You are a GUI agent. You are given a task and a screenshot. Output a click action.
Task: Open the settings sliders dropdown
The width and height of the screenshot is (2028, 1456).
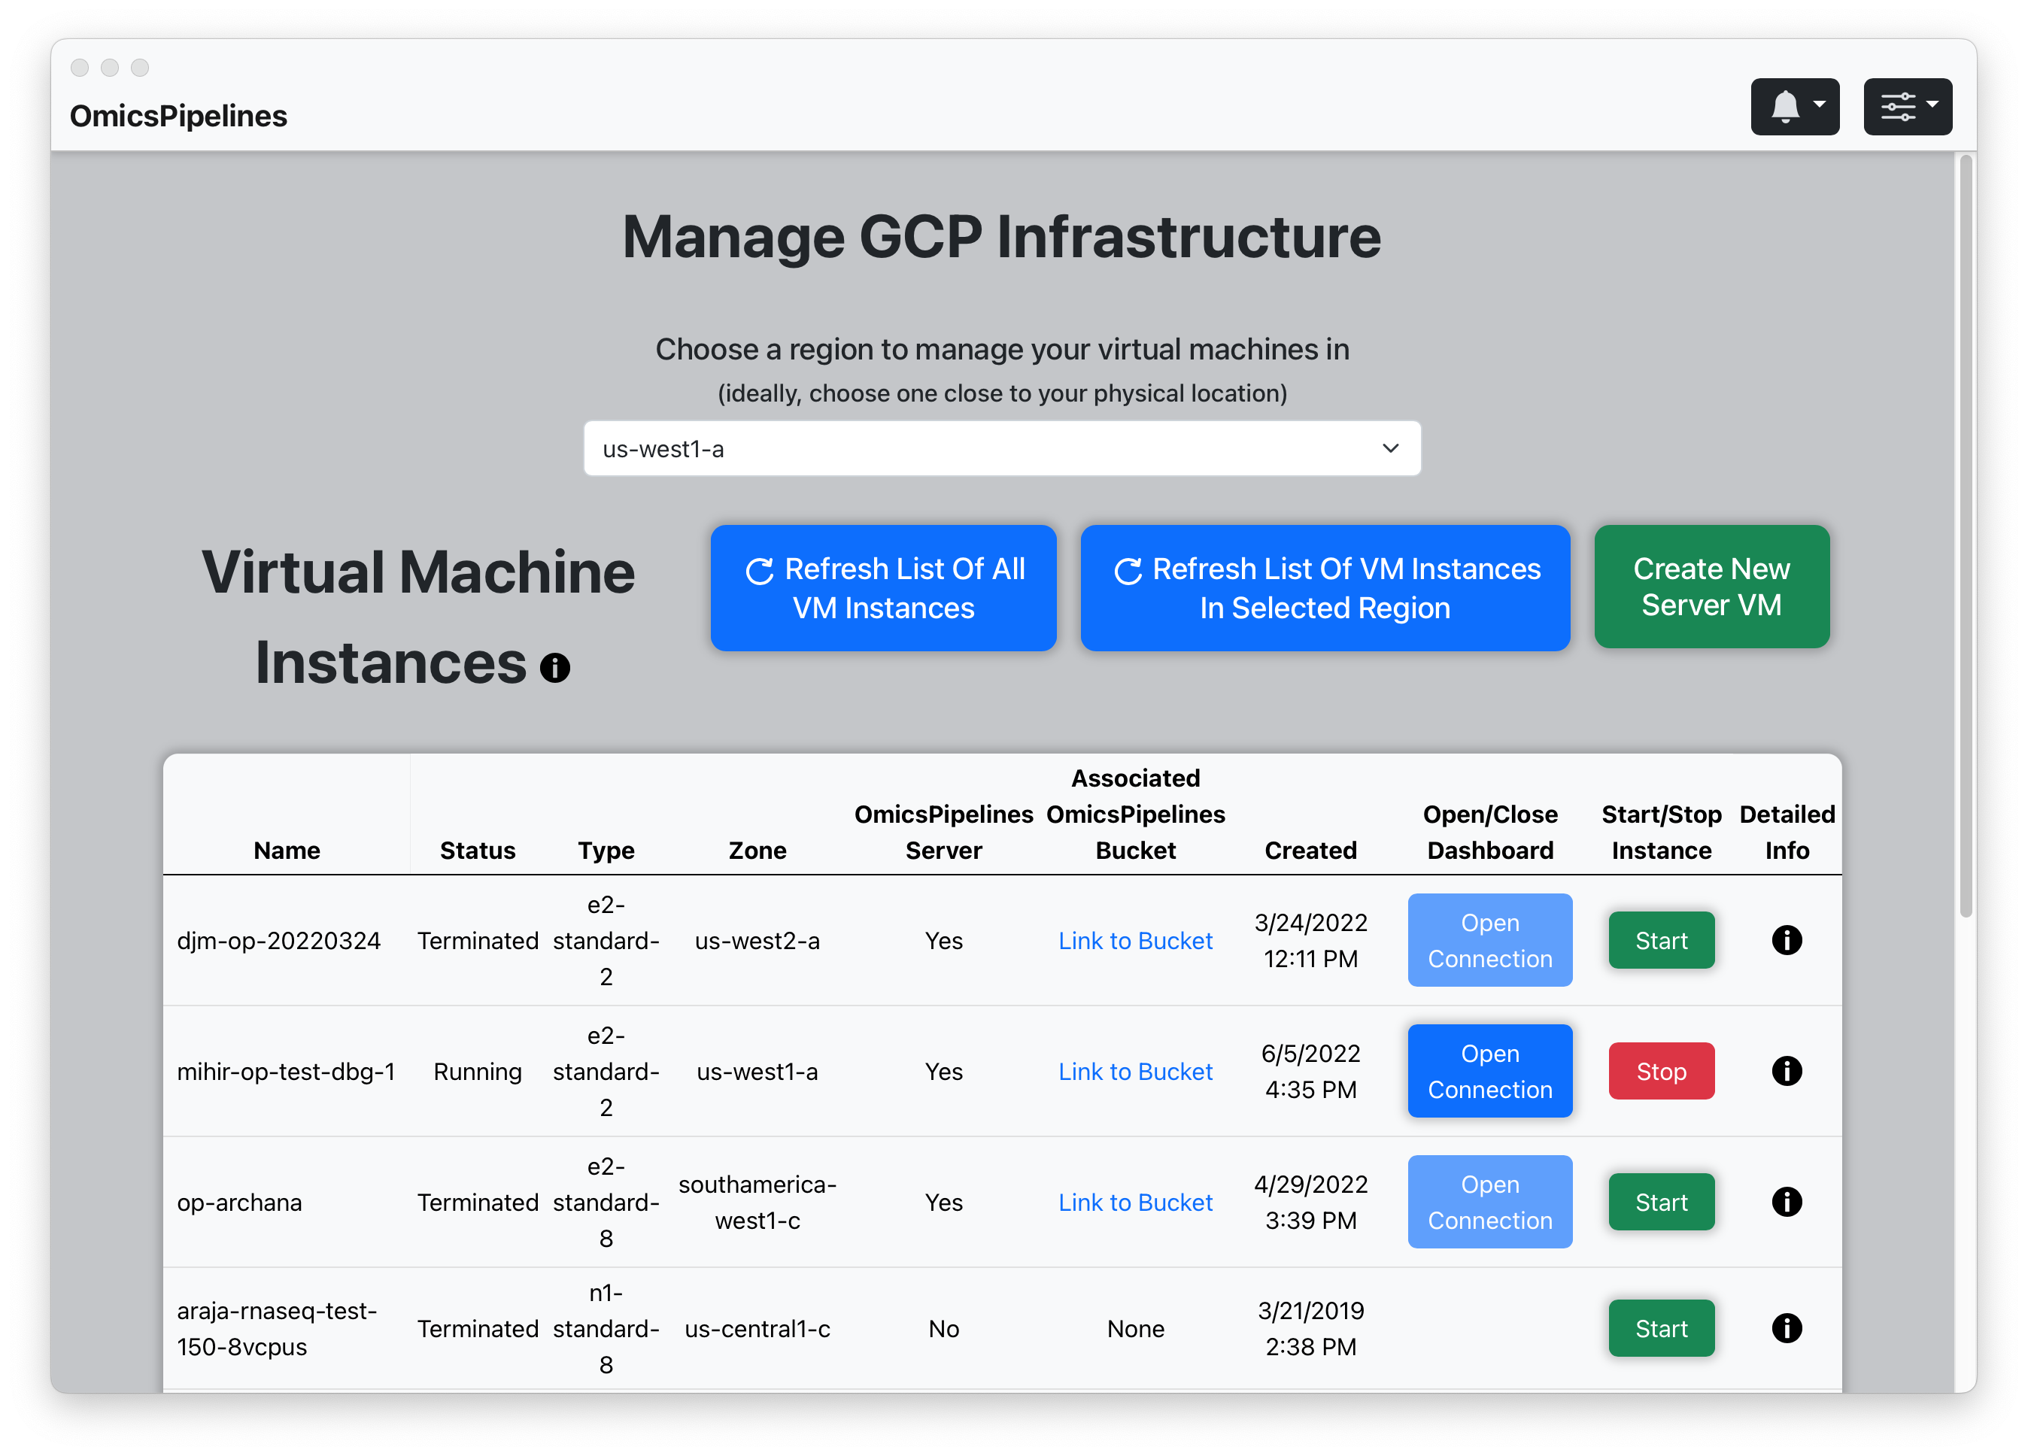[1906, 106]
